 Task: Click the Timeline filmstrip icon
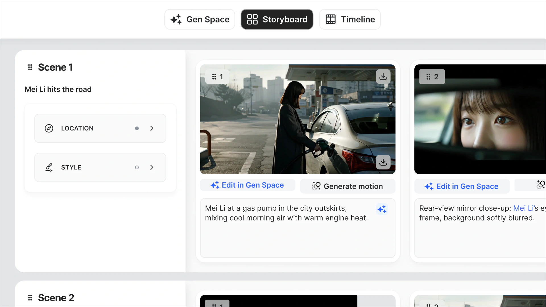pos(330,19)
